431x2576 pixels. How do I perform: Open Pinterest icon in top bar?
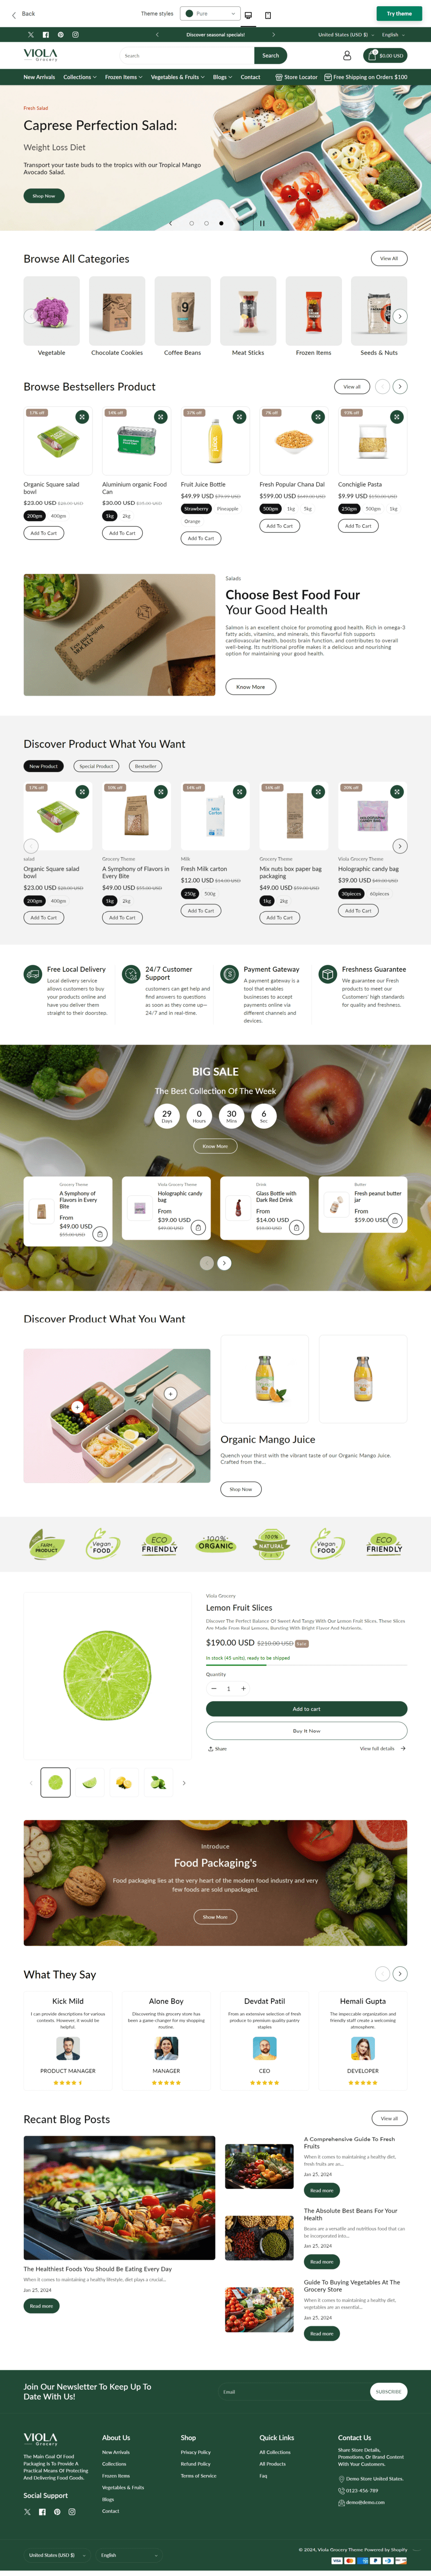pos(60,35)
